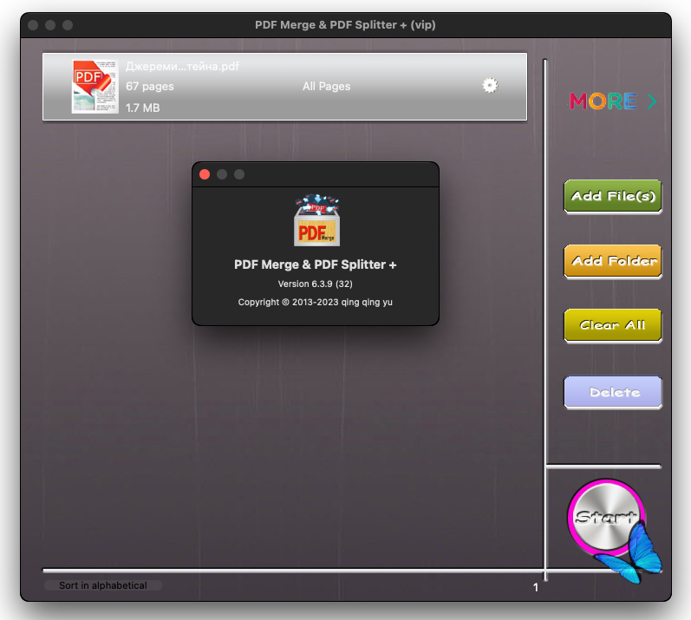Viewport: 691px width, 620px height.
Task: Click the green arrow next to MORE
Action: pyautogui.click(x=652, y=101)
